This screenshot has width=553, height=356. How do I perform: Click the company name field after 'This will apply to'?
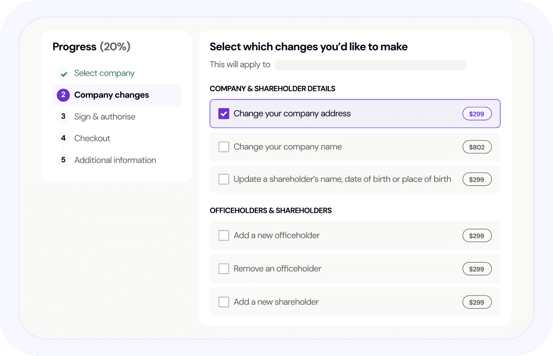pyautogui.click(x=370, y=65)
